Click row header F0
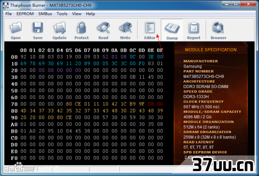The width and height of the screenshot is (259, 176). pos(14,158)
